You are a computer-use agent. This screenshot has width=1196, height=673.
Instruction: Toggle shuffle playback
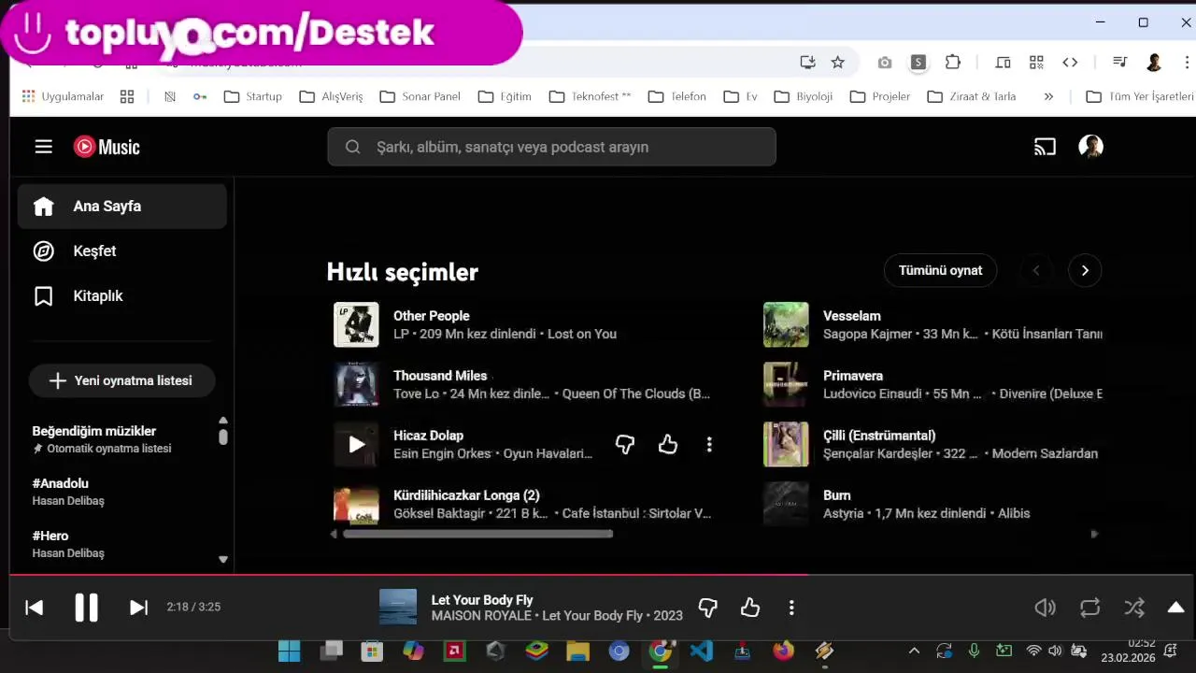click(x=1134, y=608)
